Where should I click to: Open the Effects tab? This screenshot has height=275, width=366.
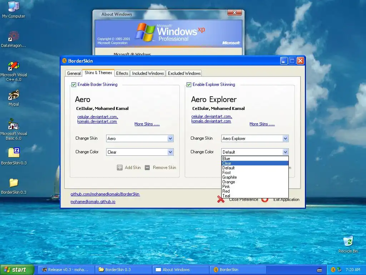pyautogui.click(x=122, y=73)
